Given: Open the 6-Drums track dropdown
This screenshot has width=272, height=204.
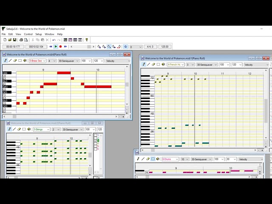Looking at the screenshot, I should coord(170,159).
